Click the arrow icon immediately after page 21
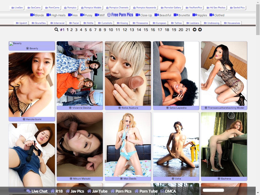 tap(194, 30)
